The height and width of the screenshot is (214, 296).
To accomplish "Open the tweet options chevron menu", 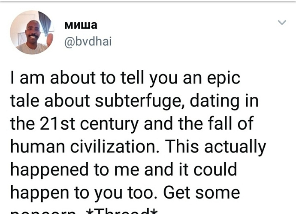I will point(282,22).
